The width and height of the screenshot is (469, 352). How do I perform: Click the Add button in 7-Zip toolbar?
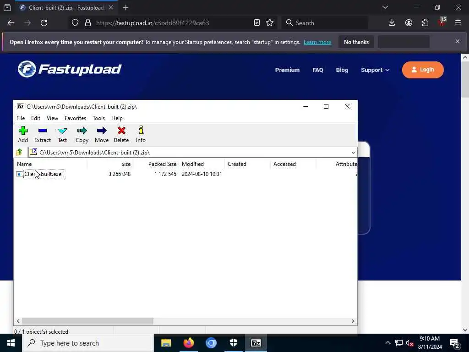pos(23,134)
